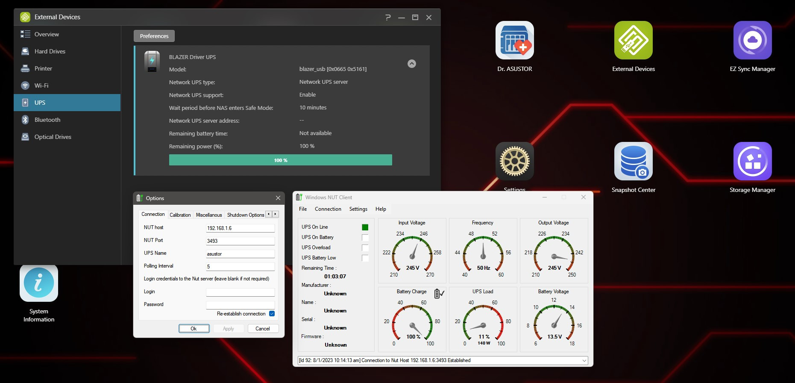Viewport: 795px width, 383px height.
Task: Click the '01:03:07' remaining time value
Action: [x=335, y=277]
